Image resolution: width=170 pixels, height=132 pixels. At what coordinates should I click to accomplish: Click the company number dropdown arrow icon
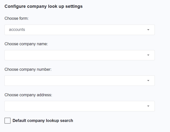pyautogui.click(x=148, y=81)
